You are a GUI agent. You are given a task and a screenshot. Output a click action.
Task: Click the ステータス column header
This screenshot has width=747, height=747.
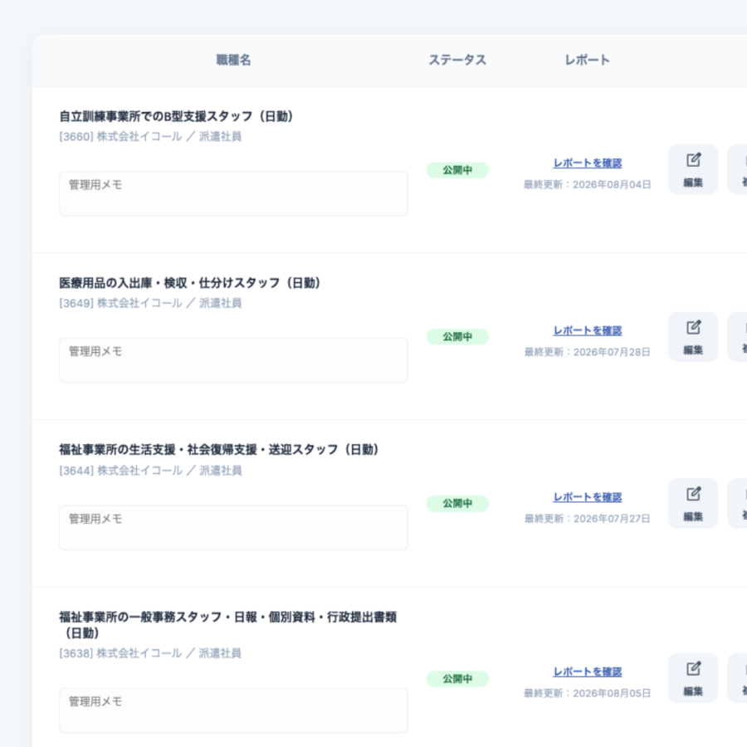pos(457,60)
